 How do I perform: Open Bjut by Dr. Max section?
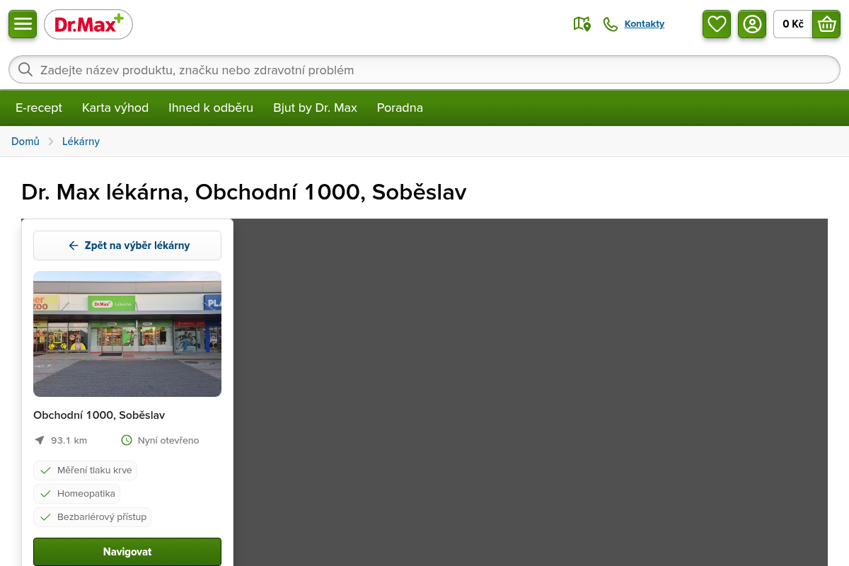point(315,108)
